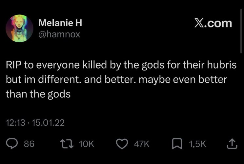This screenshot has height=164, width=244.
Task: Click the display name Melanie H
Action: (60, 23)
